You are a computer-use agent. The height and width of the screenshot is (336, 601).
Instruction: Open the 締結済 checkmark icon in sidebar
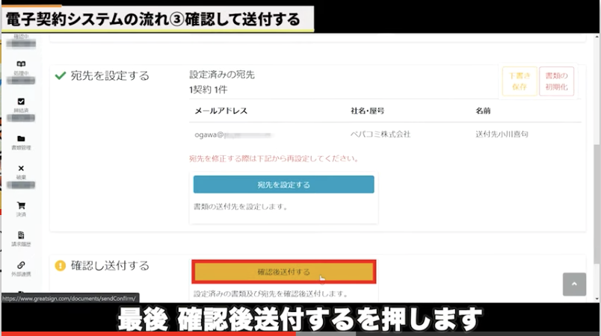coord(21,102)
